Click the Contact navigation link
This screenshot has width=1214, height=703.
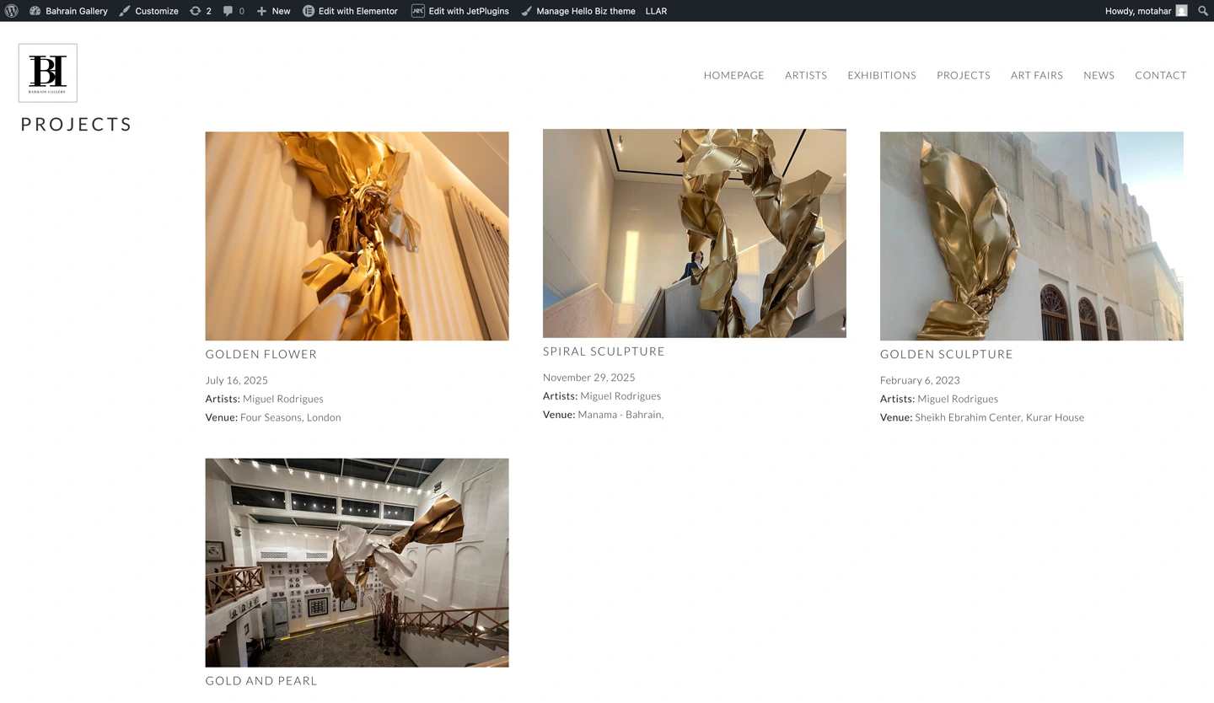click(1160, 75)
